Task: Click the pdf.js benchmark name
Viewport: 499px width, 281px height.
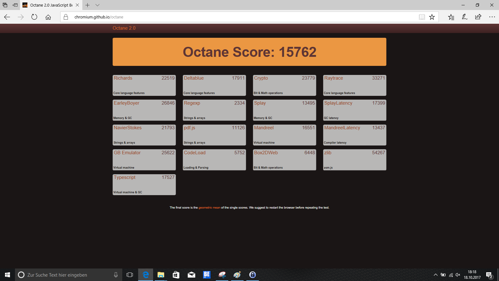Action: (x=190, y=128)
